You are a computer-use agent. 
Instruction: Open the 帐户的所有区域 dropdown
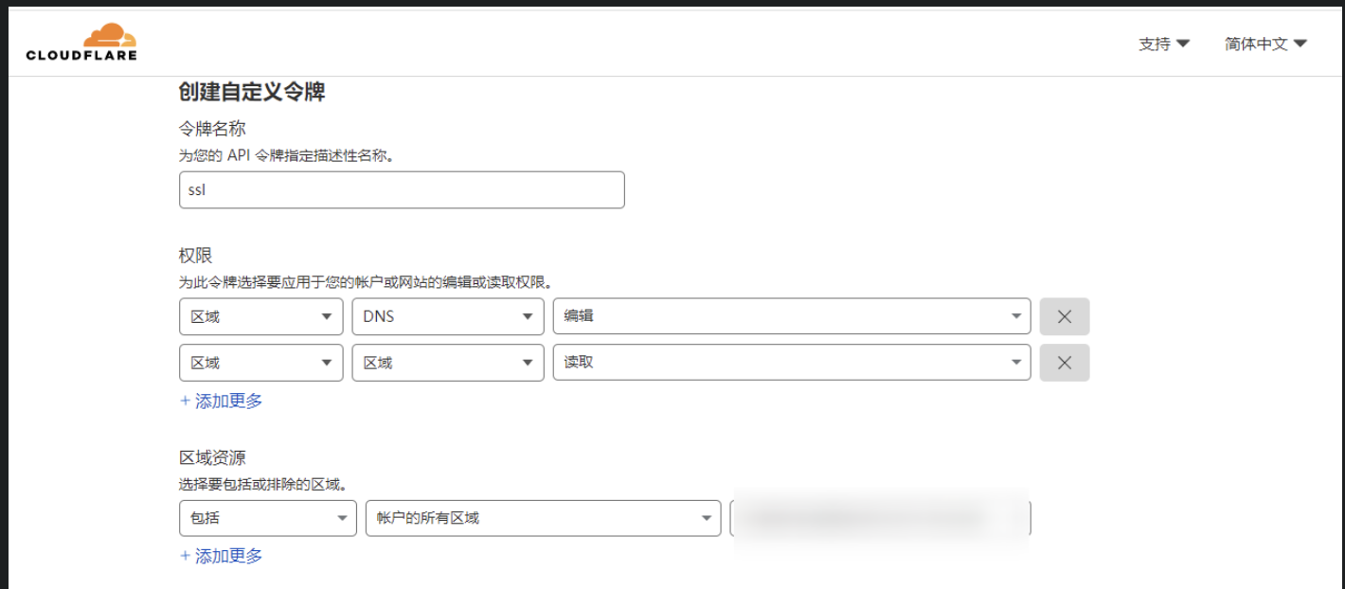[543, 518]
